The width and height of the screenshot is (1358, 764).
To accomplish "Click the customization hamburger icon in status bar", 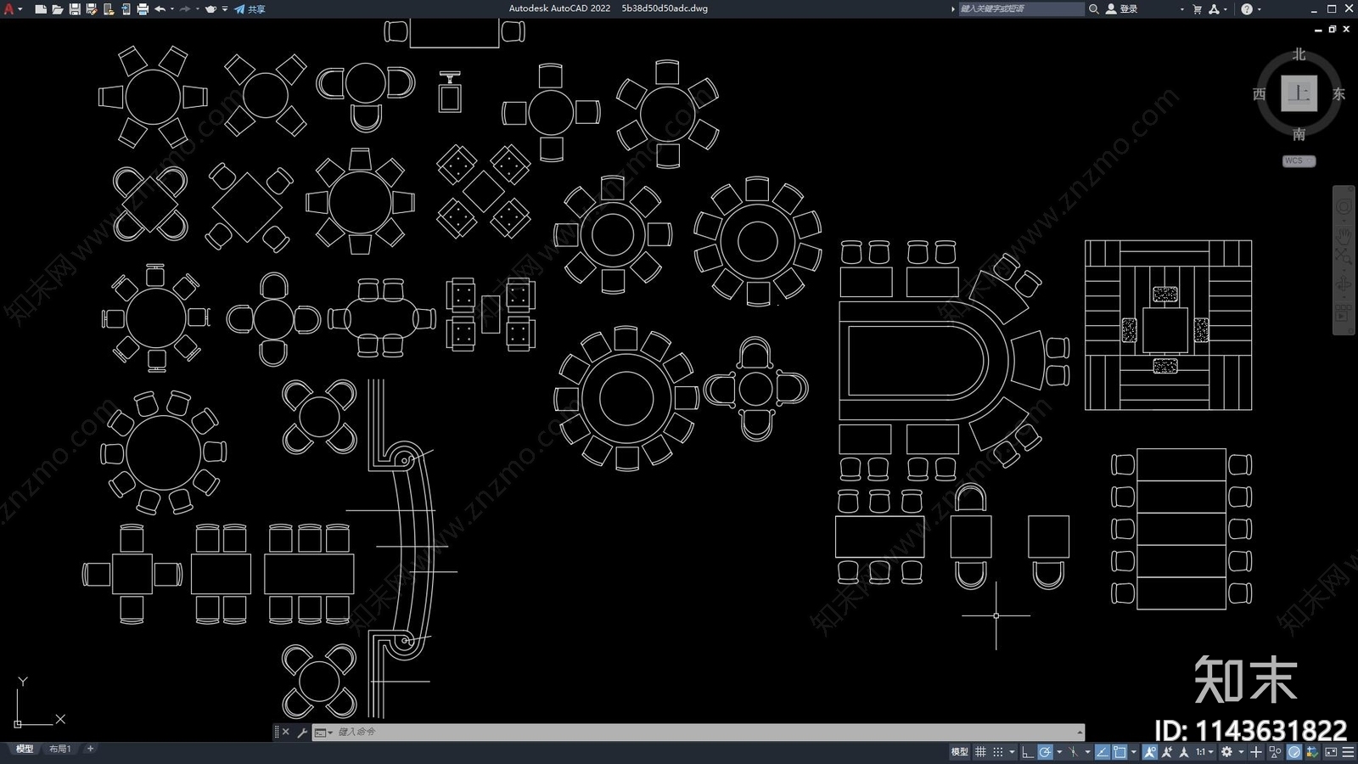I will 1348,752.
